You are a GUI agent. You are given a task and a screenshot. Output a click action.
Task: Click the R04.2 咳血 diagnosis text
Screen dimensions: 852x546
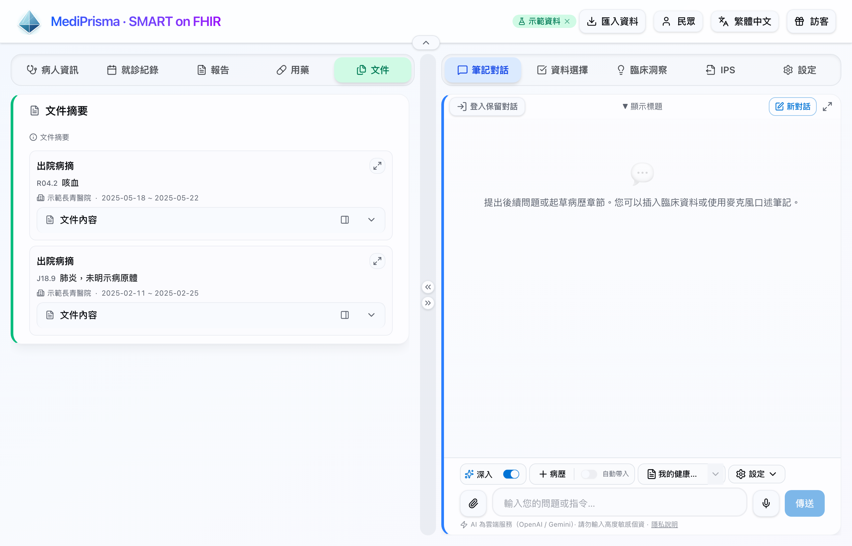pyautogui.click(x=58, y=183)
